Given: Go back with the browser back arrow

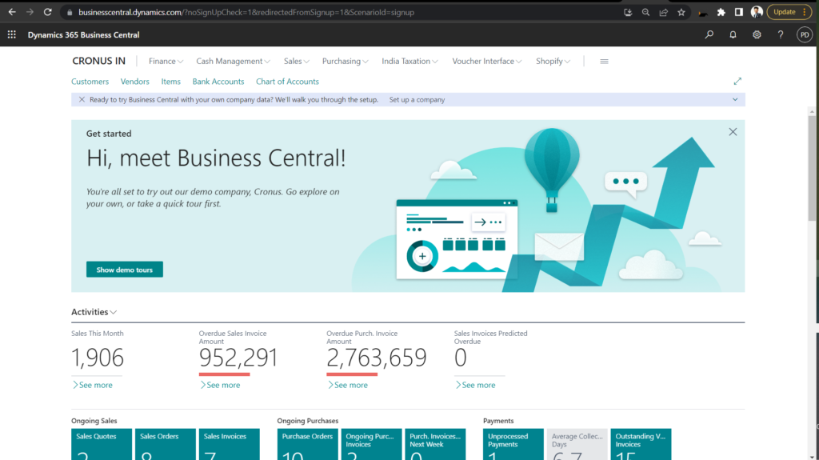Looking at the screenshot, I should (12, 11).
